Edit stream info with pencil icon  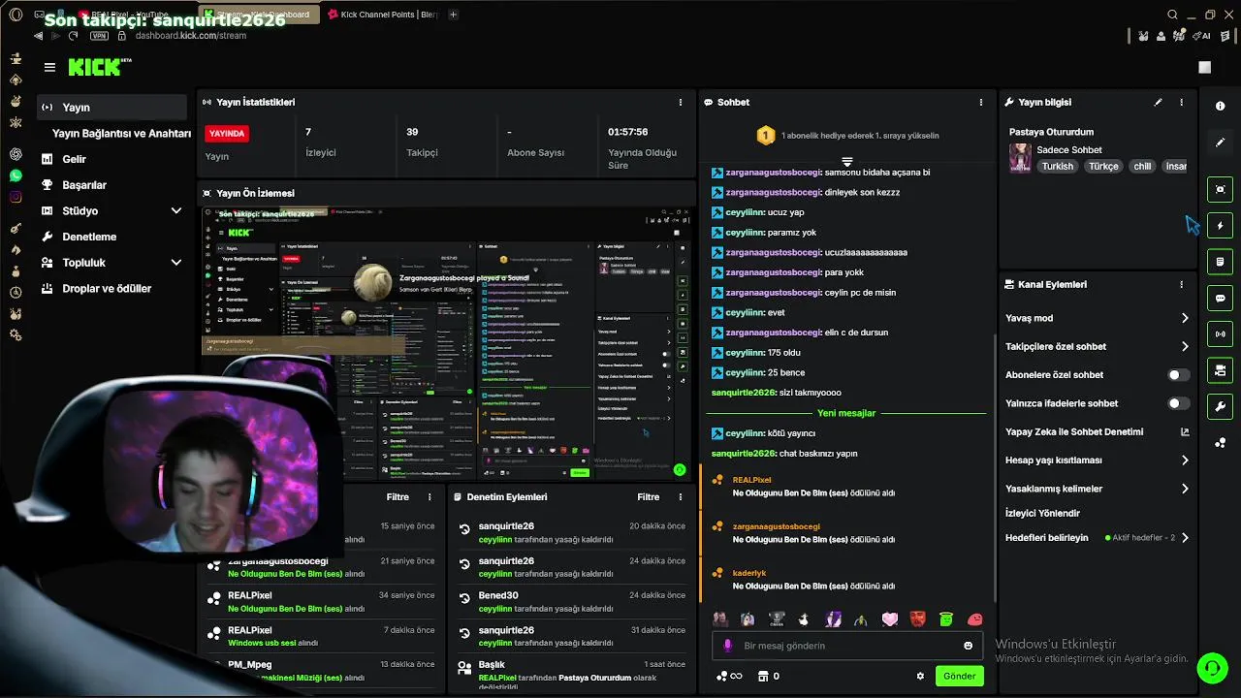(1158, 102)
